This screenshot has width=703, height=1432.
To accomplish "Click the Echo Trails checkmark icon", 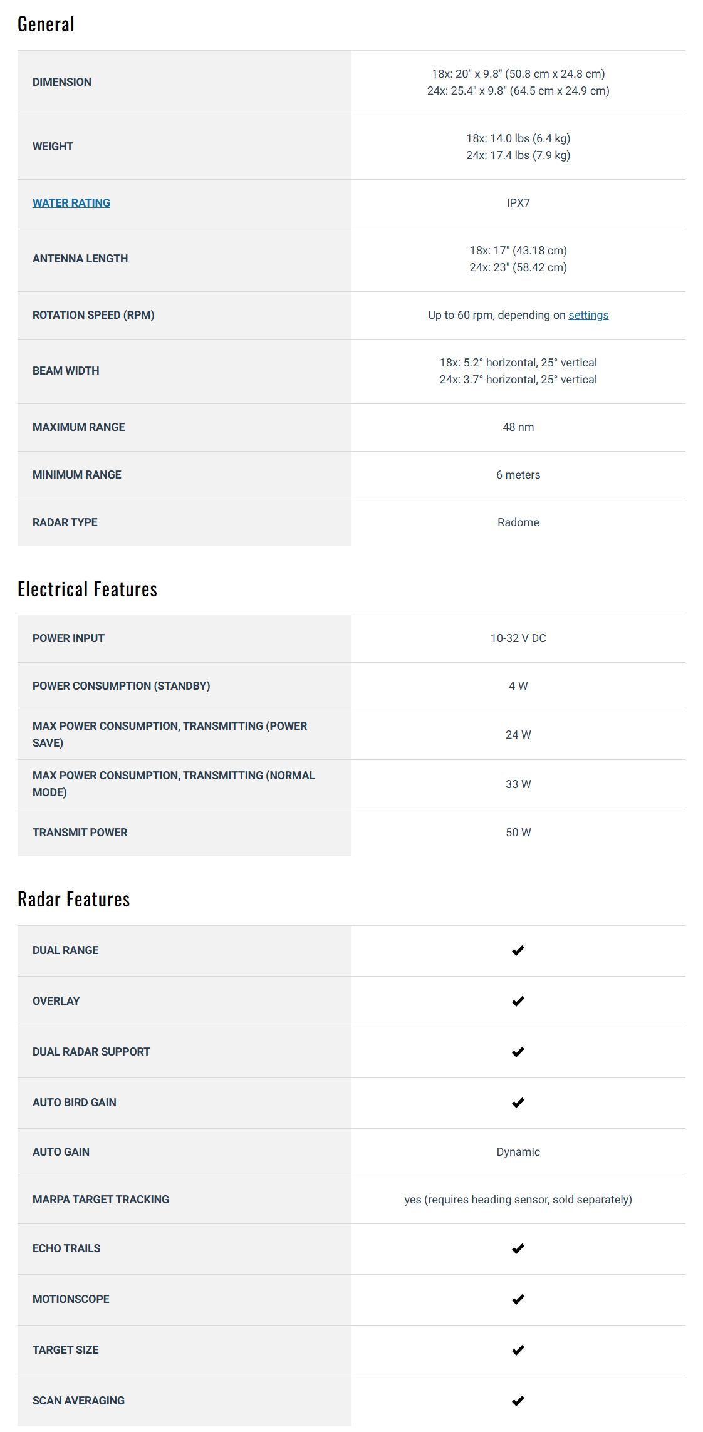I will [x=518, y=1248].
